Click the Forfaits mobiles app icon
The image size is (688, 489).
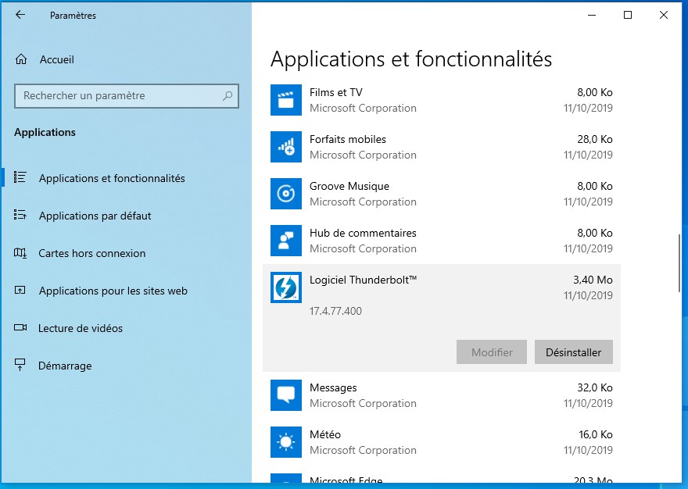285,147
